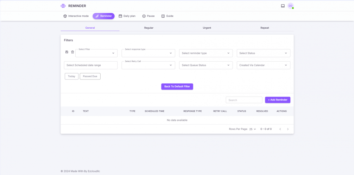Click the Passed Due filter button
Screen dimensions: 354x175
(x=90, y=76)
